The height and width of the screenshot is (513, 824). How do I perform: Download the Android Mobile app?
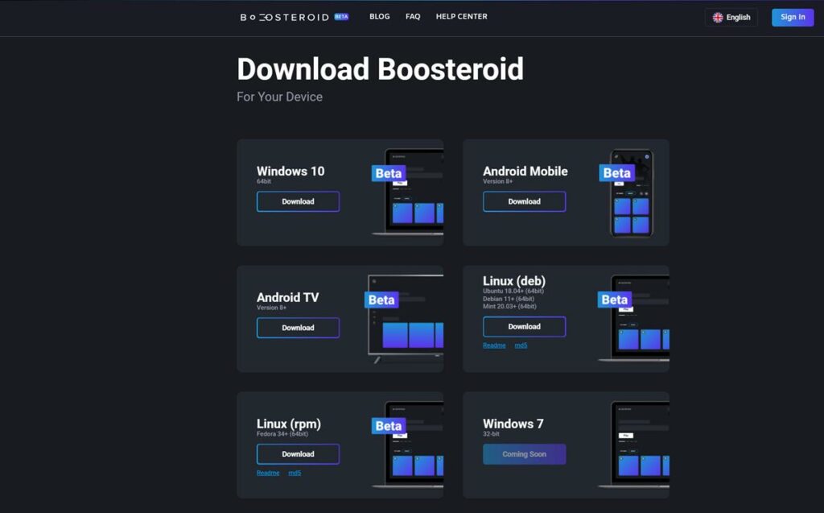[524, 201]
